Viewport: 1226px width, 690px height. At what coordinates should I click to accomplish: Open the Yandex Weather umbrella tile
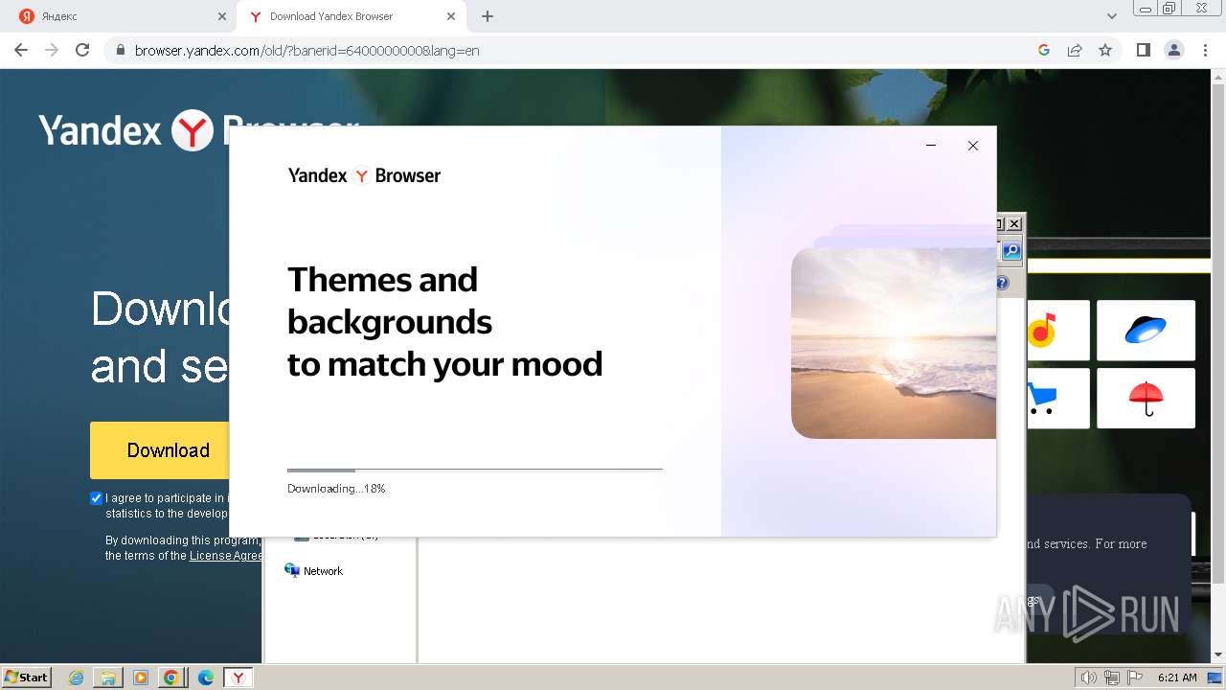pyautogui.click(x=1146, y=398)
